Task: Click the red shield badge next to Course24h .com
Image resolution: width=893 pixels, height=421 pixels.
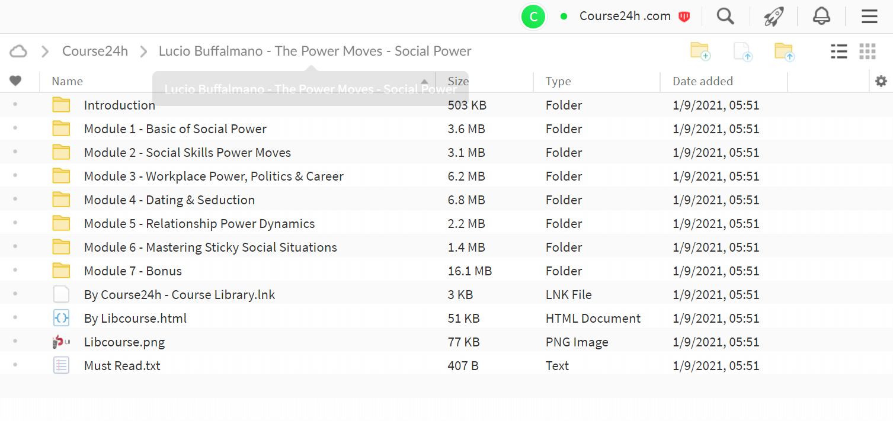Action: (684, 17)
